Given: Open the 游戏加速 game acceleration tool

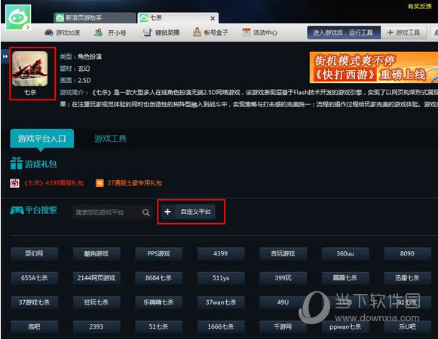Looking at the screenshot, I should [63, 32].
